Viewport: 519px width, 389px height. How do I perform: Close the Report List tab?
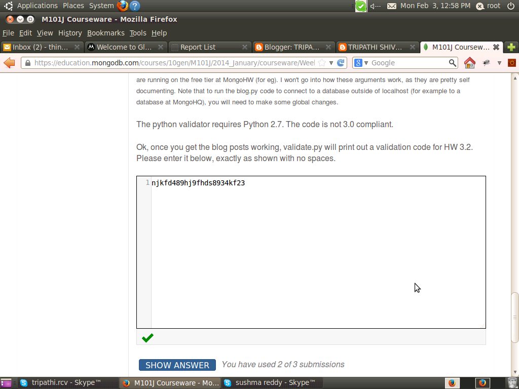click(x=245, y=47)
